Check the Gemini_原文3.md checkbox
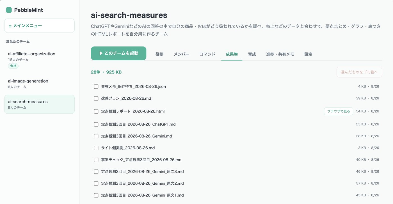The width and height of the screenshot is (393, 204). 96,171
